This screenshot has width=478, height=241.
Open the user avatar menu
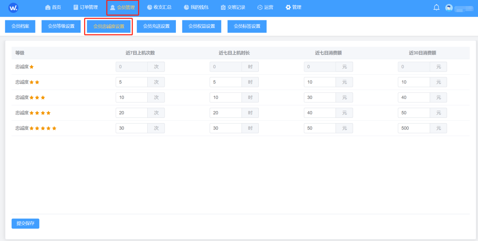tap(449, 8)
